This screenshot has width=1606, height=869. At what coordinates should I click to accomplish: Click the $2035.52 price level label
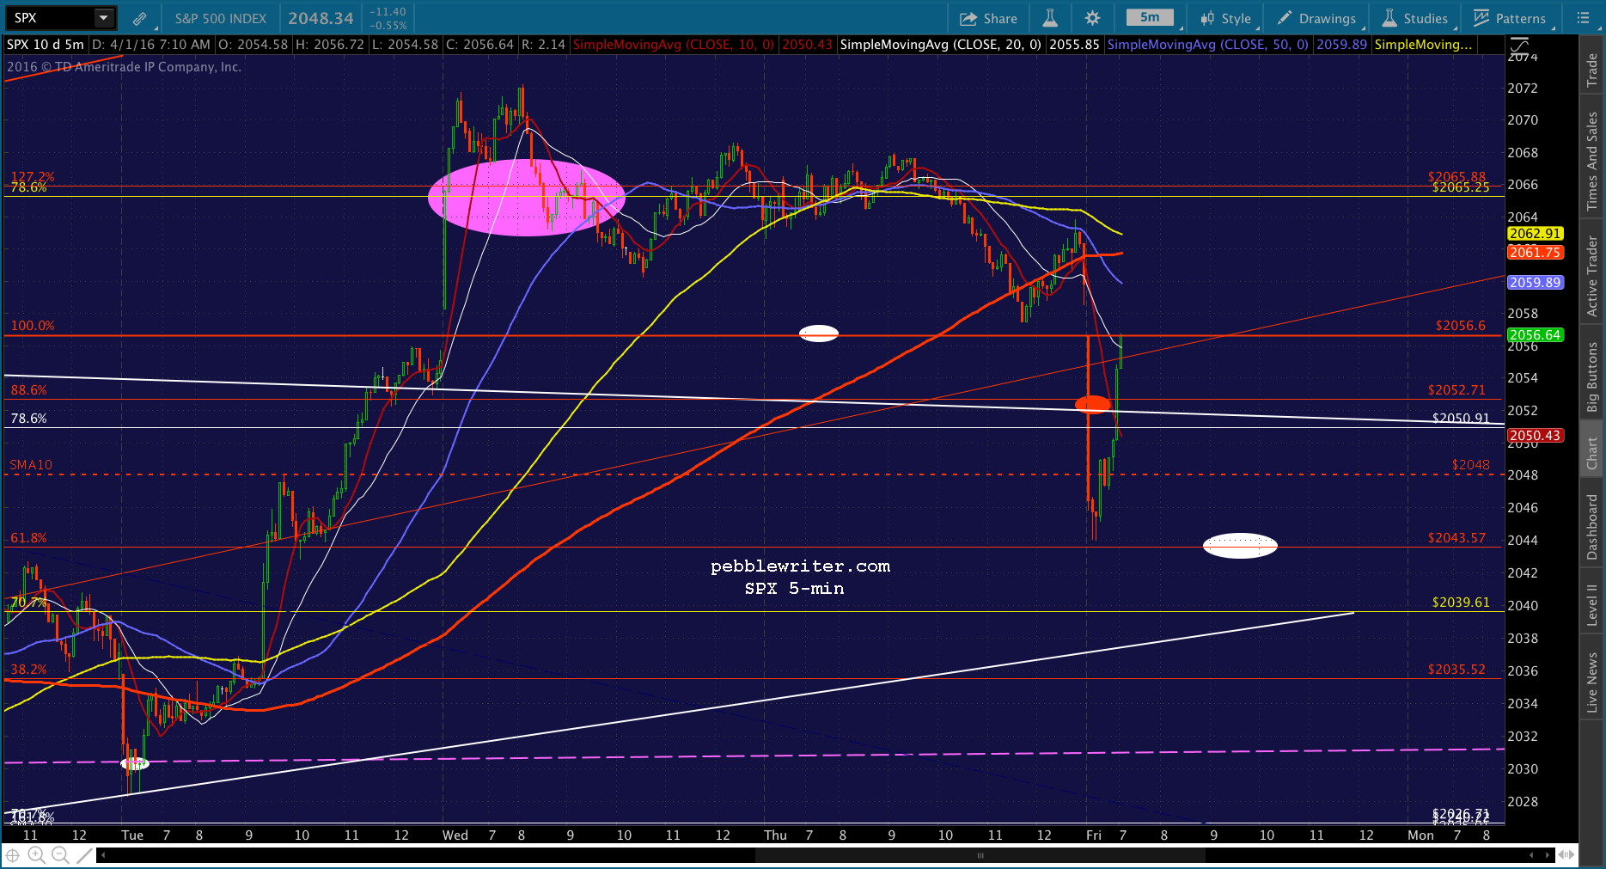[x=1456, y=670]
